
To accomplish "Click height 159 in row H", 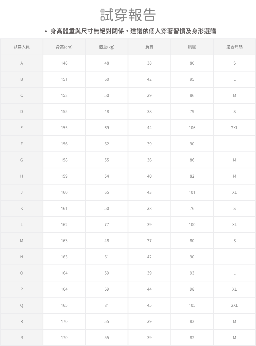I will (64, 176).
